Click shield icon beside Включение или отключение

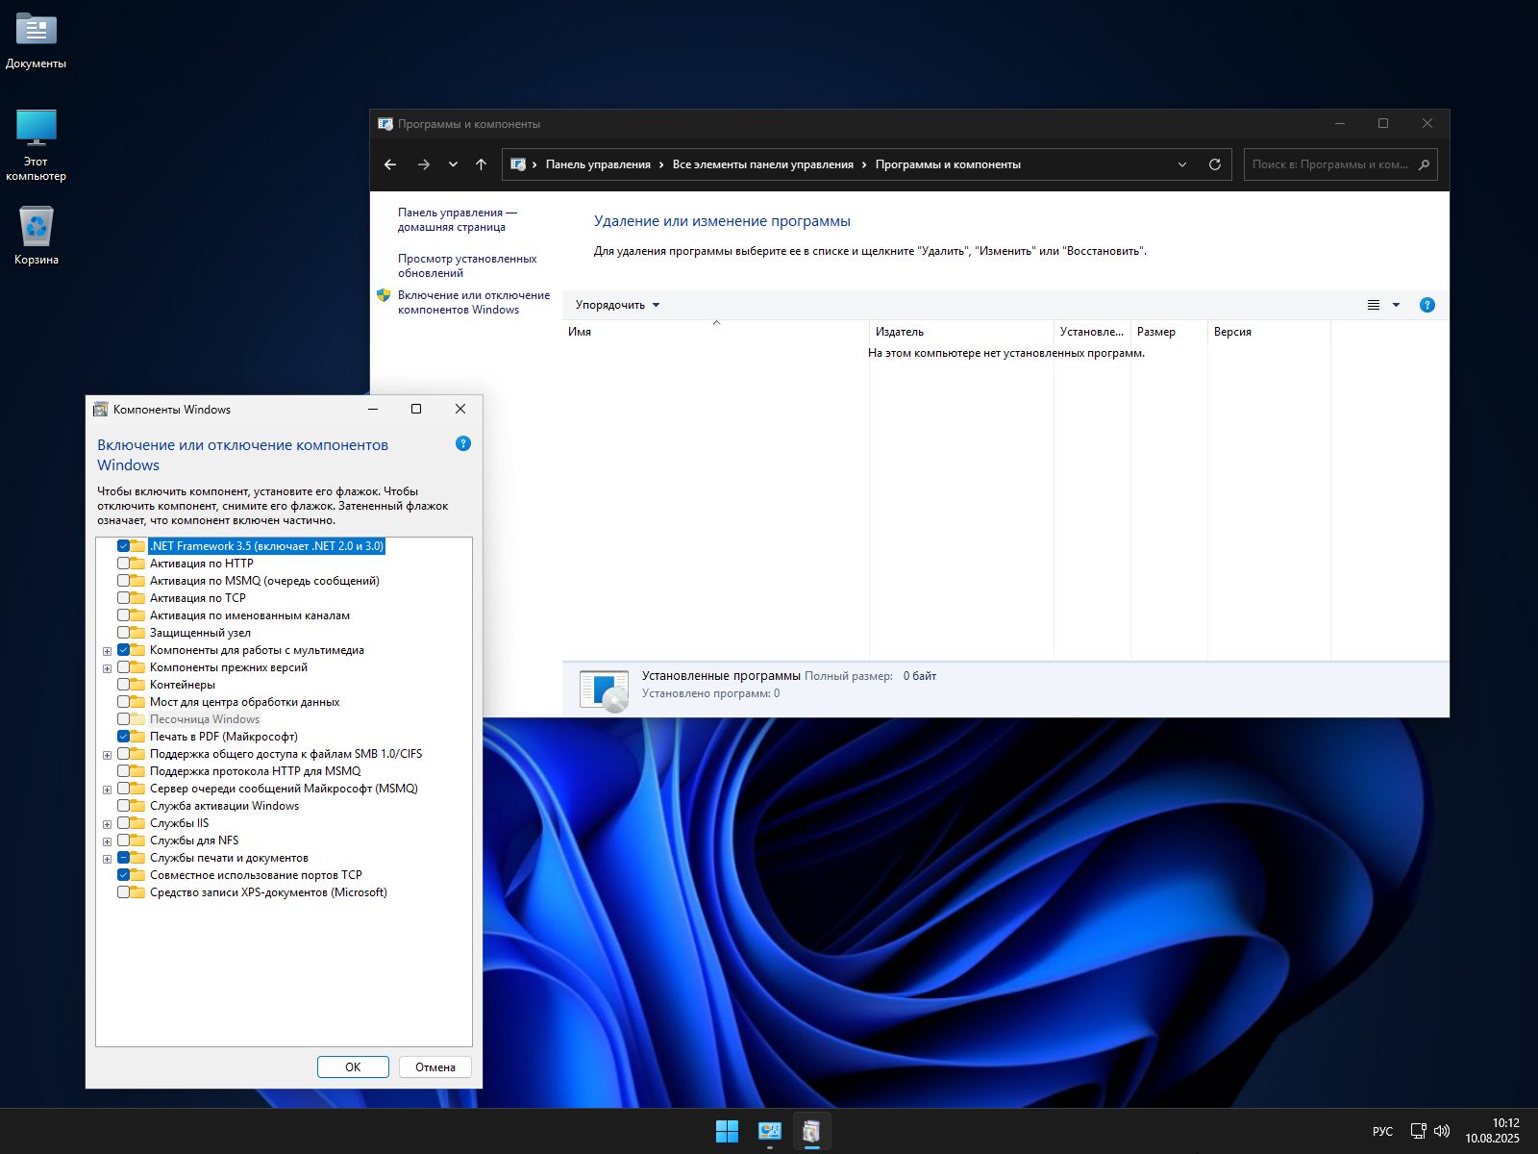(384, 295)
